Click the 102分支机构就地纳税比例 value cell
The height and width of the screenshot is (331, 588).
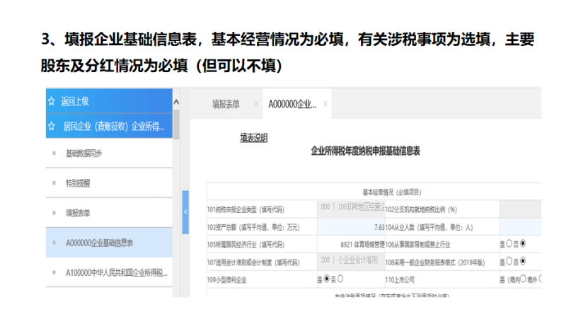[x=520, y=209]
